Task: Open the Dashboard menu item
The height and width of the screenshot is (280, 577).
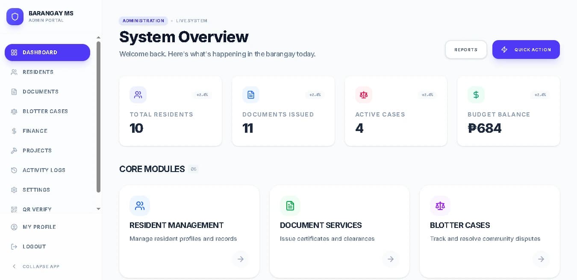Action: 47,52
